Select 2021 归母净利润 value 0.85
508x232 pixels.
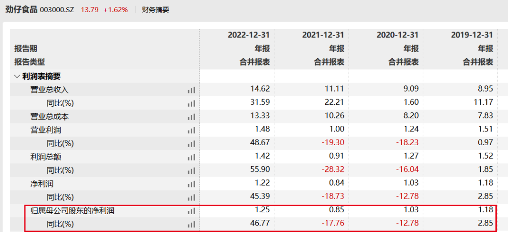[338, 209]
